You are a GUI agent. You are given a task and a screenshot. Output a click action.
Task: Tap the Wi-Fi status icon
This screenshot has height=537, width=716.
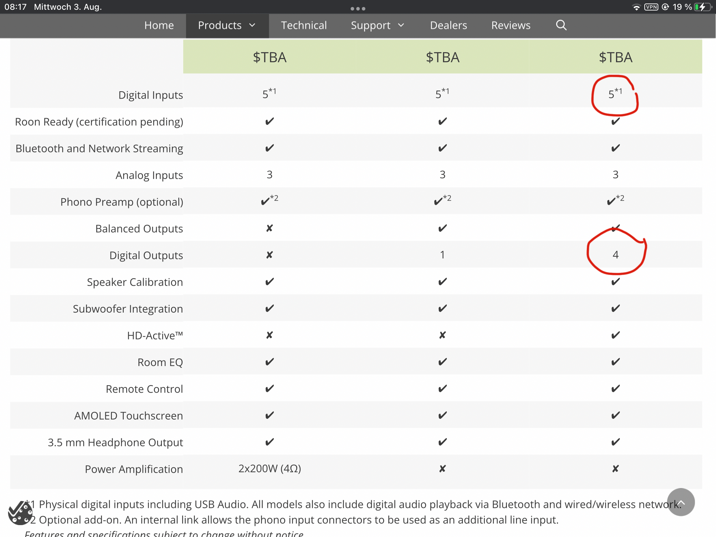click(x=637, y=7)
